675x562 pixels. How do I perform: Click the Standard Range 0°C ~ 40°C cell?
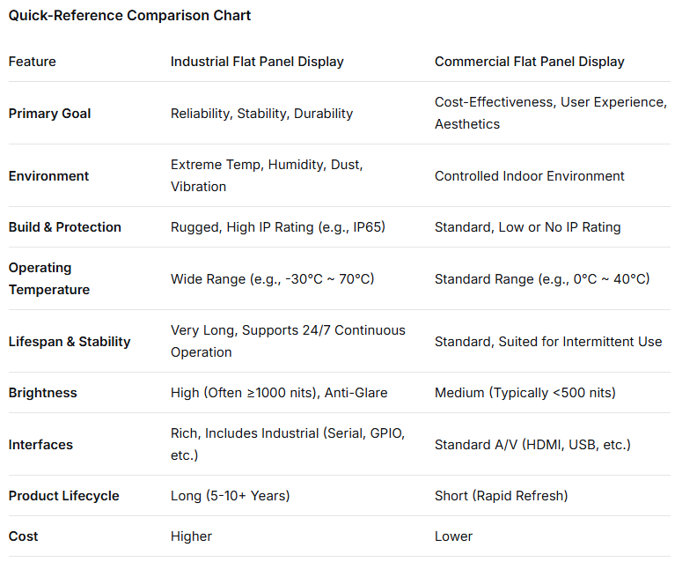[542, 279]
